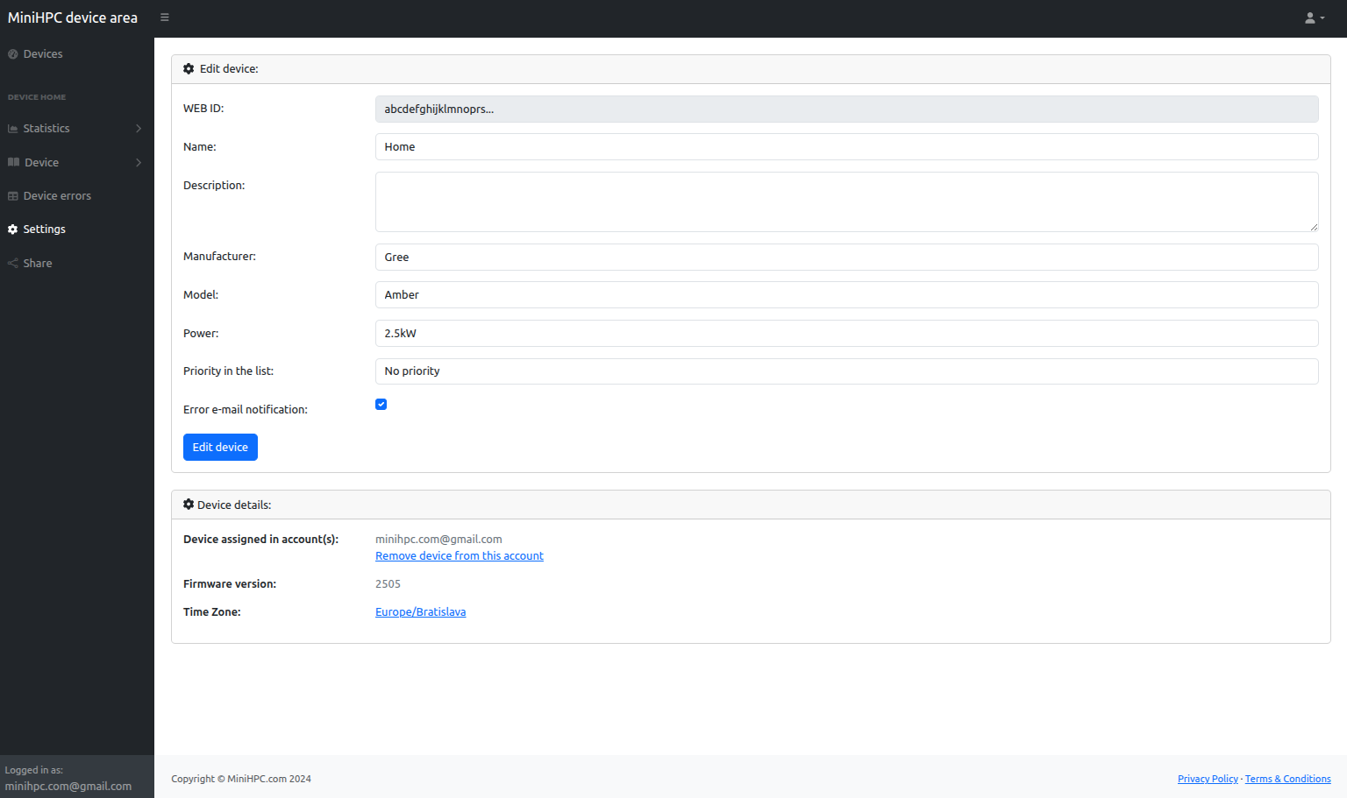The height and width of the screenshot is (798, 1347).
Task: Click the Devices sidebar icon
Action: click(13, 54)
